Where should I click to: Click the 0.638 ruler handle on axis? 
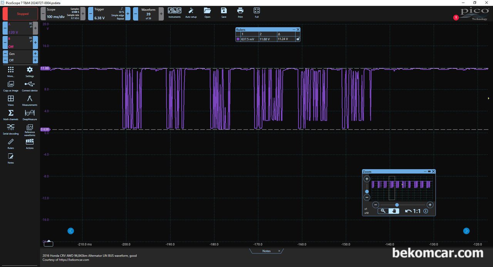pyautogui.click(x=45, y=129)
